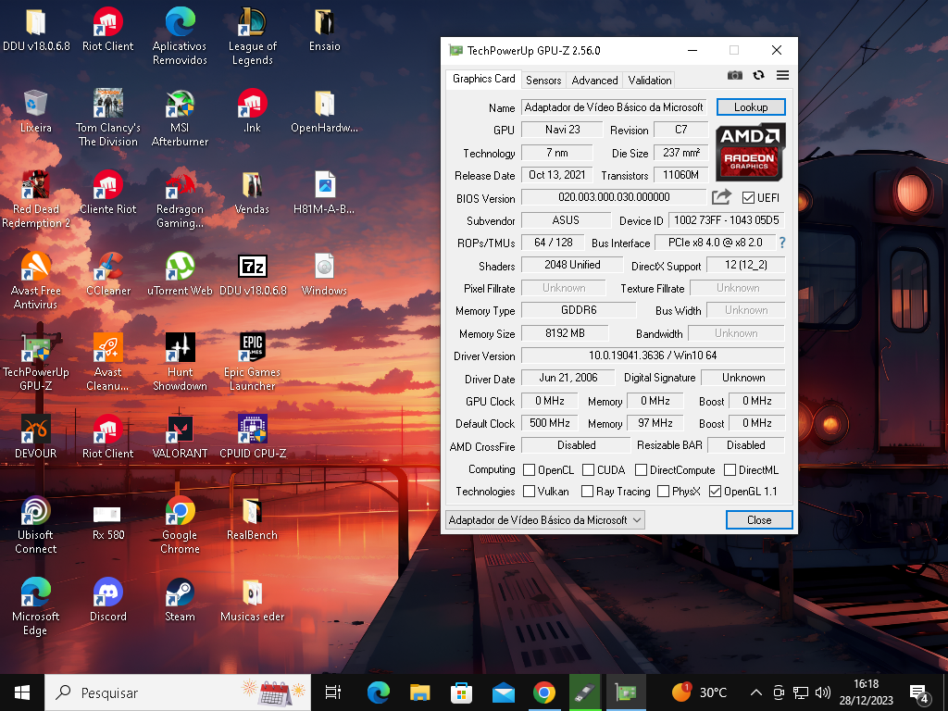This screenshot has width=948, height=711.
Task: Click the Bus Interface question mark
Action: click(782, 243)
